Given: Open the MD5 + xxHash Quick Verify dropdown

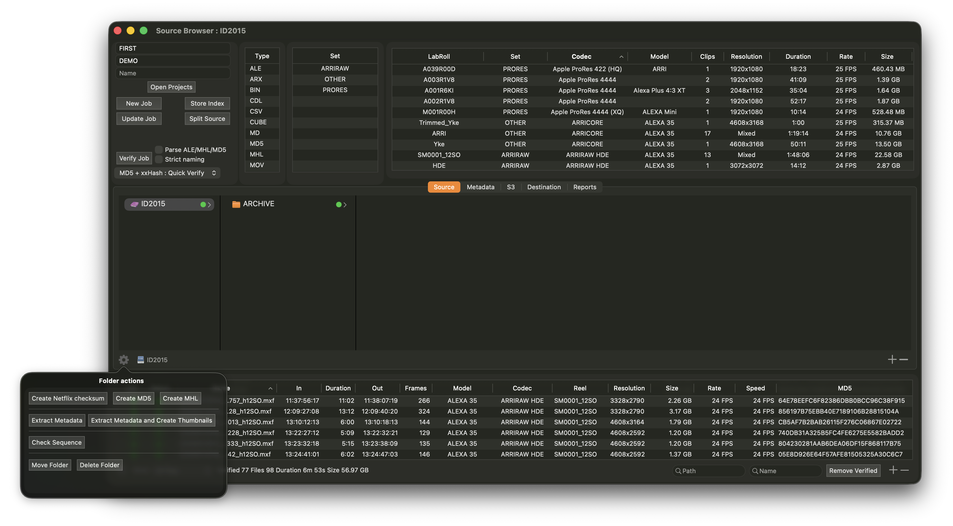Looking at the screenshot, I should (167, 173).
